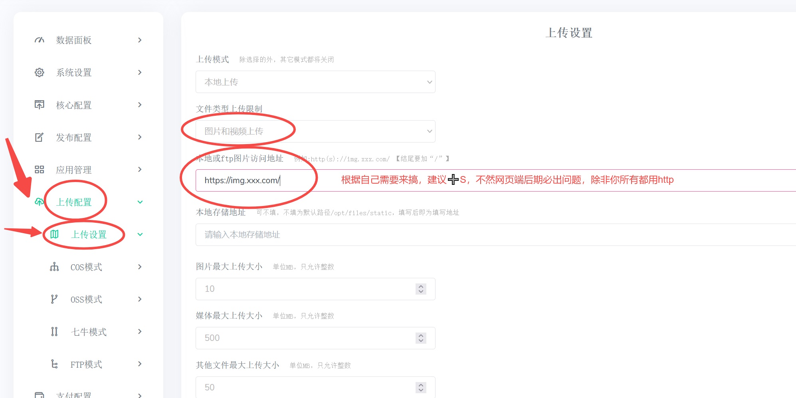The width and height of the screenshot is (796, 398).
Task: Expand the 系统设置 menu chevron
Action: click(140, 72)
